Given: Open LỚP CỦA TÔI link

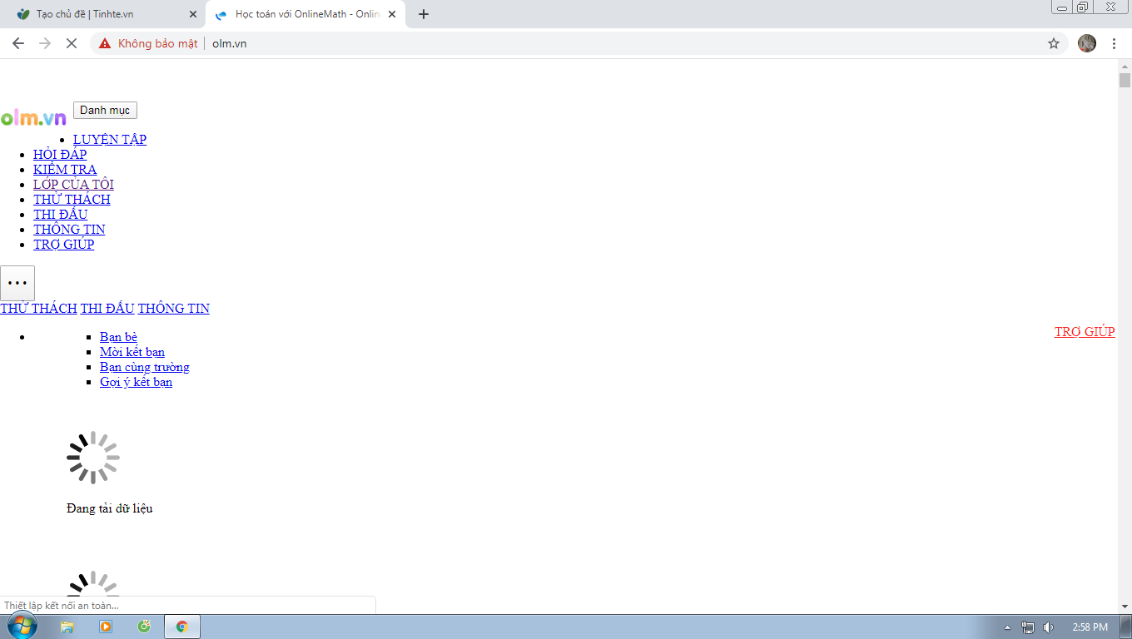Looking at the screenshot, I should [73, 185].
